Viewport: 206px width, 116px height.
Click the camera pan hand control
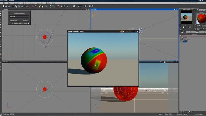click(x=183, y=27)
